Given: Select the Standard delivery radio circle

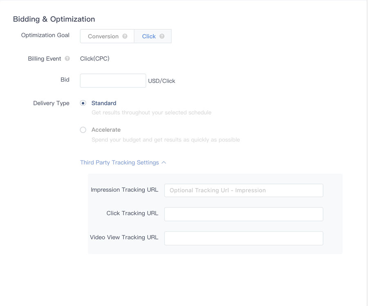Looking at the screenshot, I should (x=83, y=103).
